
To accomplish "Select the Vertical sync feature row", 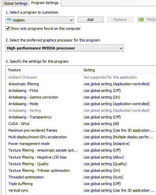I will pos(81,190).
